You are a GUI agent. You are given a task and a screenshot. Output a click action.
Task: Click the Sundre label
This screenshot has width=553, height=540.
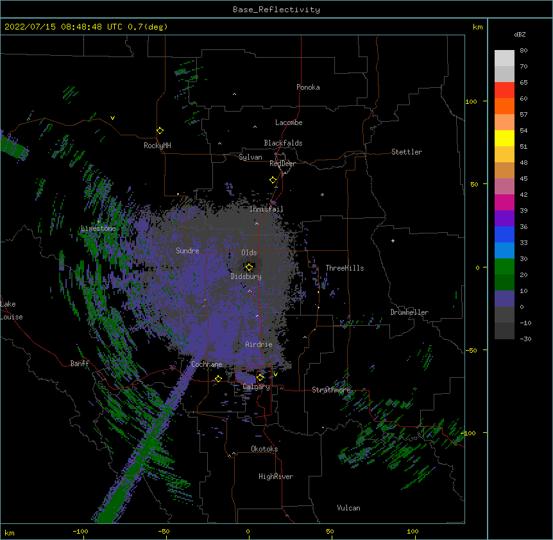pos(187,251)
